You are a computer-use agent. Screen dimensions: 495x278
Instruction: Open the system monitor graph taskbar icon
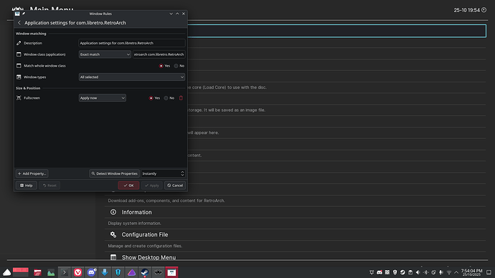(x=51, y=272)
